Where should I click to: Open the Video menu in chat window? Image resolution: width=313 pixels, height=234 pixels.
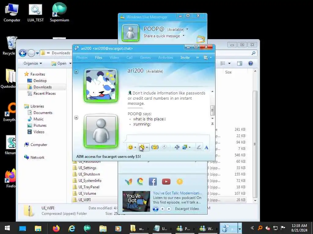(x=114, y=58)
